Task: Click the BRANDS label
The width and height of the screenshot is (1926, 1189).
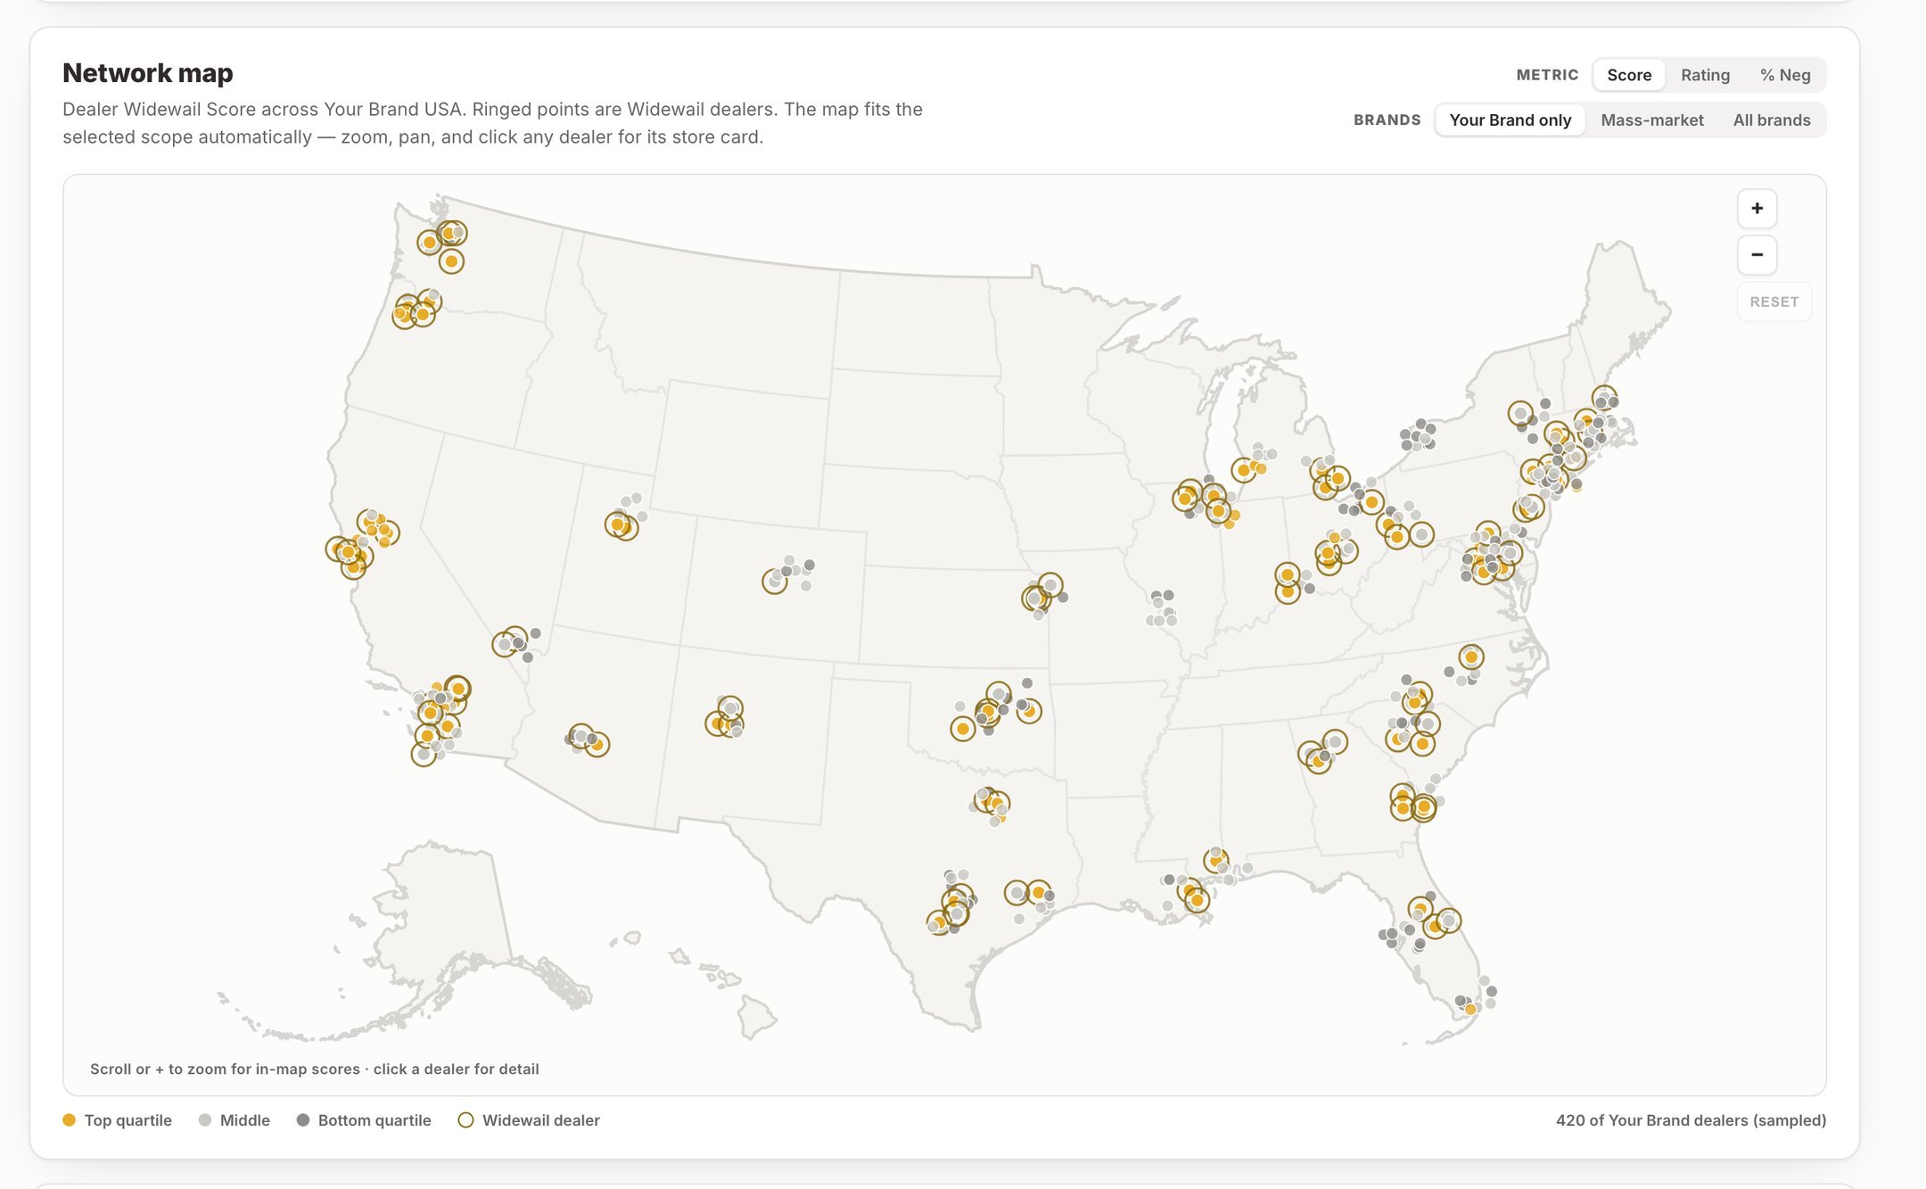Action: click(1387, 120)
